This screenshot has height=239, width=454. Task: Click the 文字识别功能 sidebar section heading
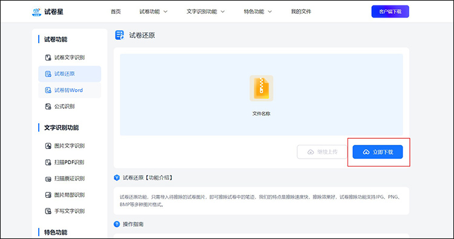(61, 127)
